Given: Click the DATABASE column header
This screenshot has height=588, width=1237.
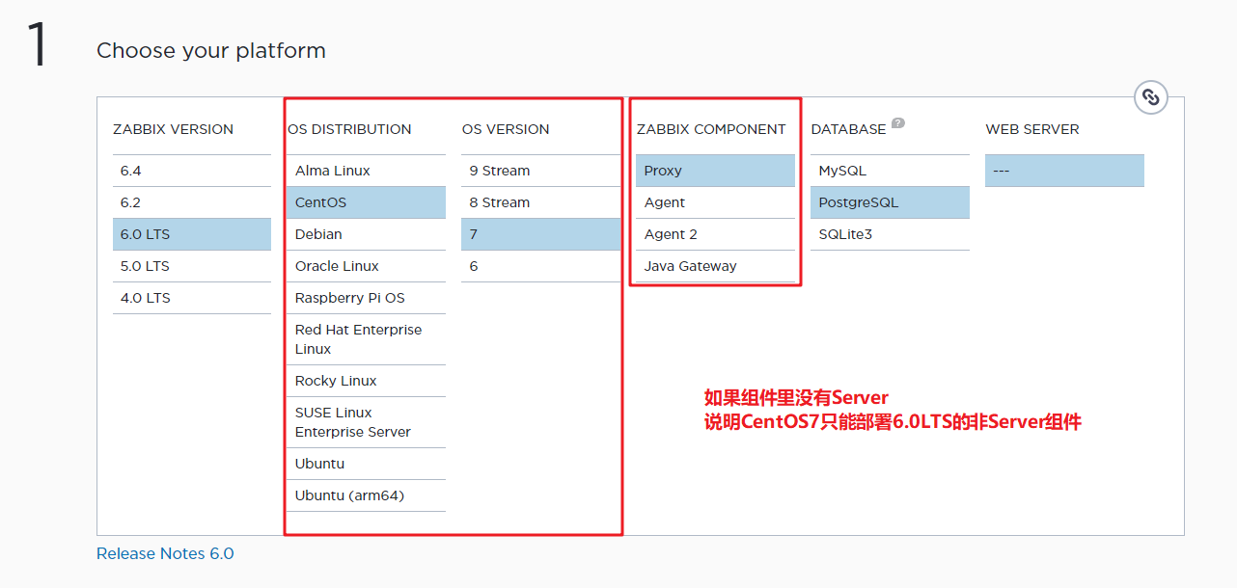Looking at the screenshot, I should tap(849, 129).
